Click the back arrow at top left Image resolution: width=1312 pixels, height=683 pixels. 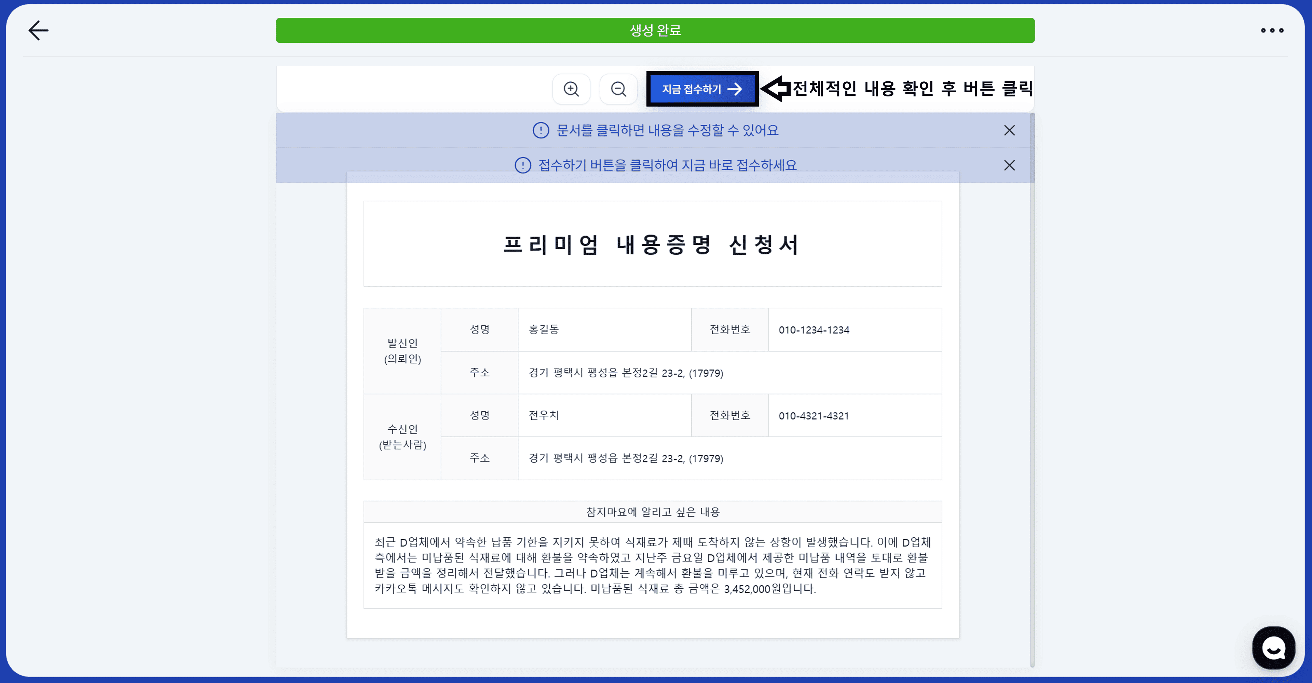point(38,30)
